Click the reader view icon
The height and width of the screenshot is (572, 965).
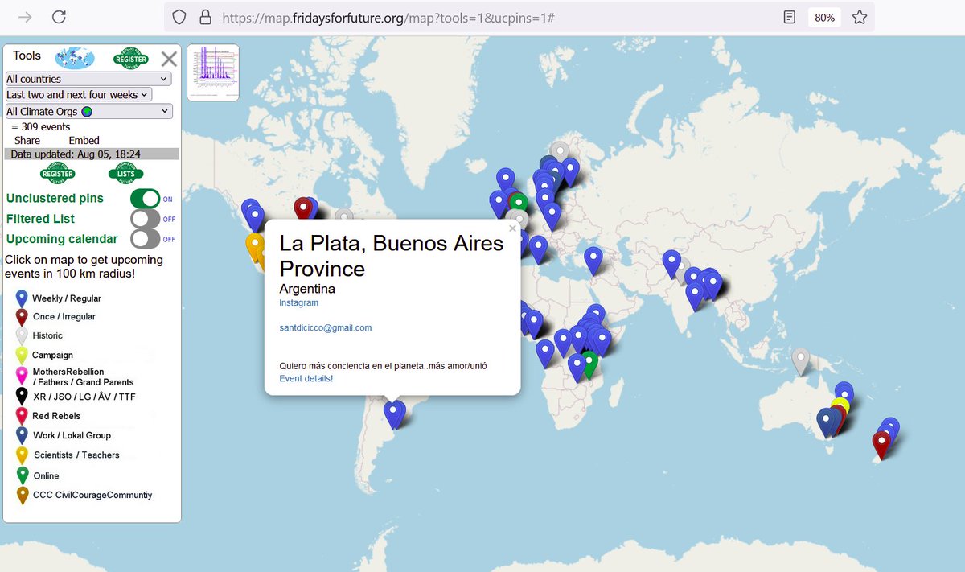pos(790,17)
